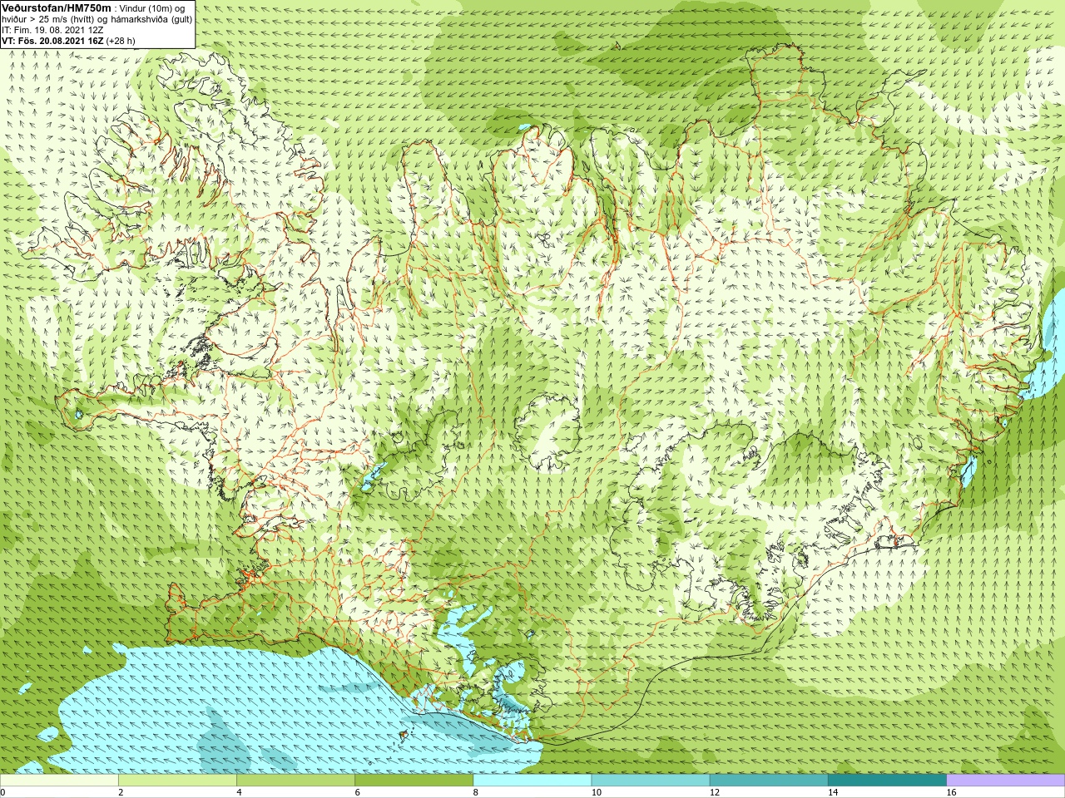Click the purple above-16 m/s legend swatch

1006,781
